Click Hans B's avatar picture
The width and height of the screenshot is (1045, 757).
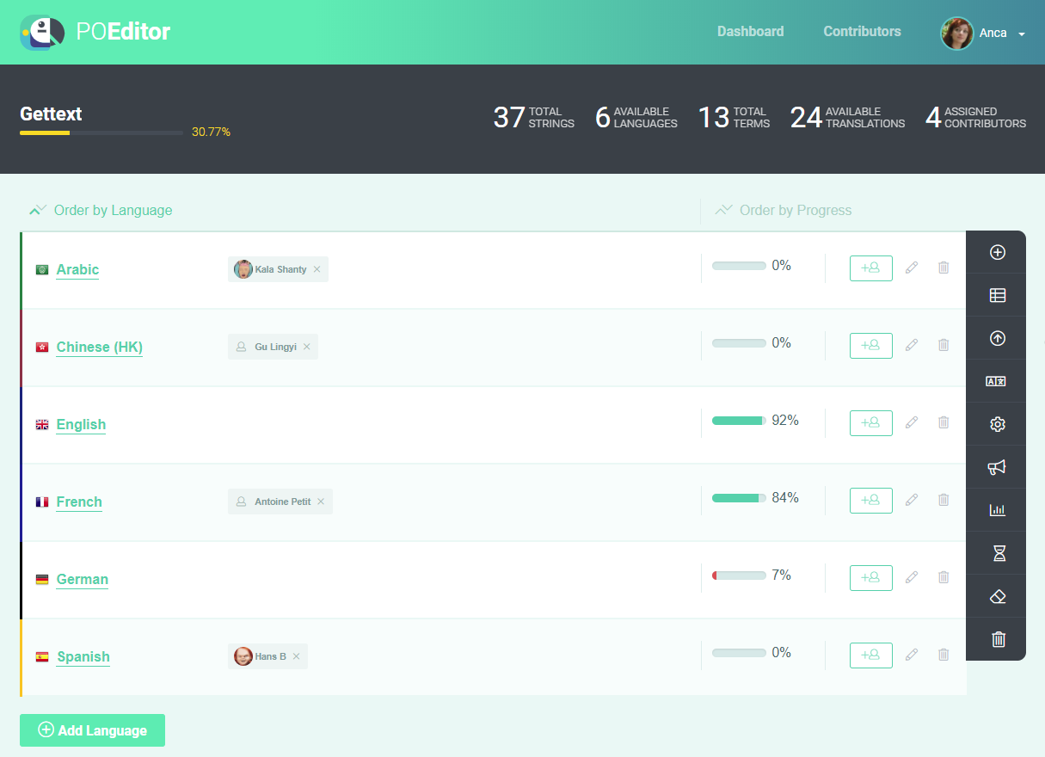point(243,656)
